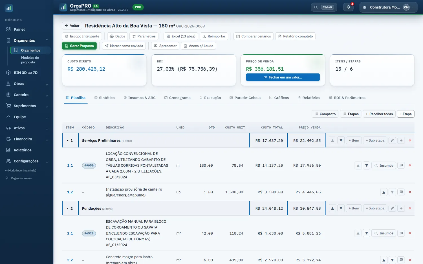This screenshot has height=264, width=423.
Task: Click Fechar em um valor button
Action: click(283, 77)
